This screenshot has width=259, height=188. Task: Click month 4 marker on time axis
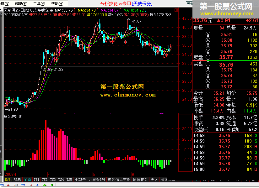pos(49,174)
